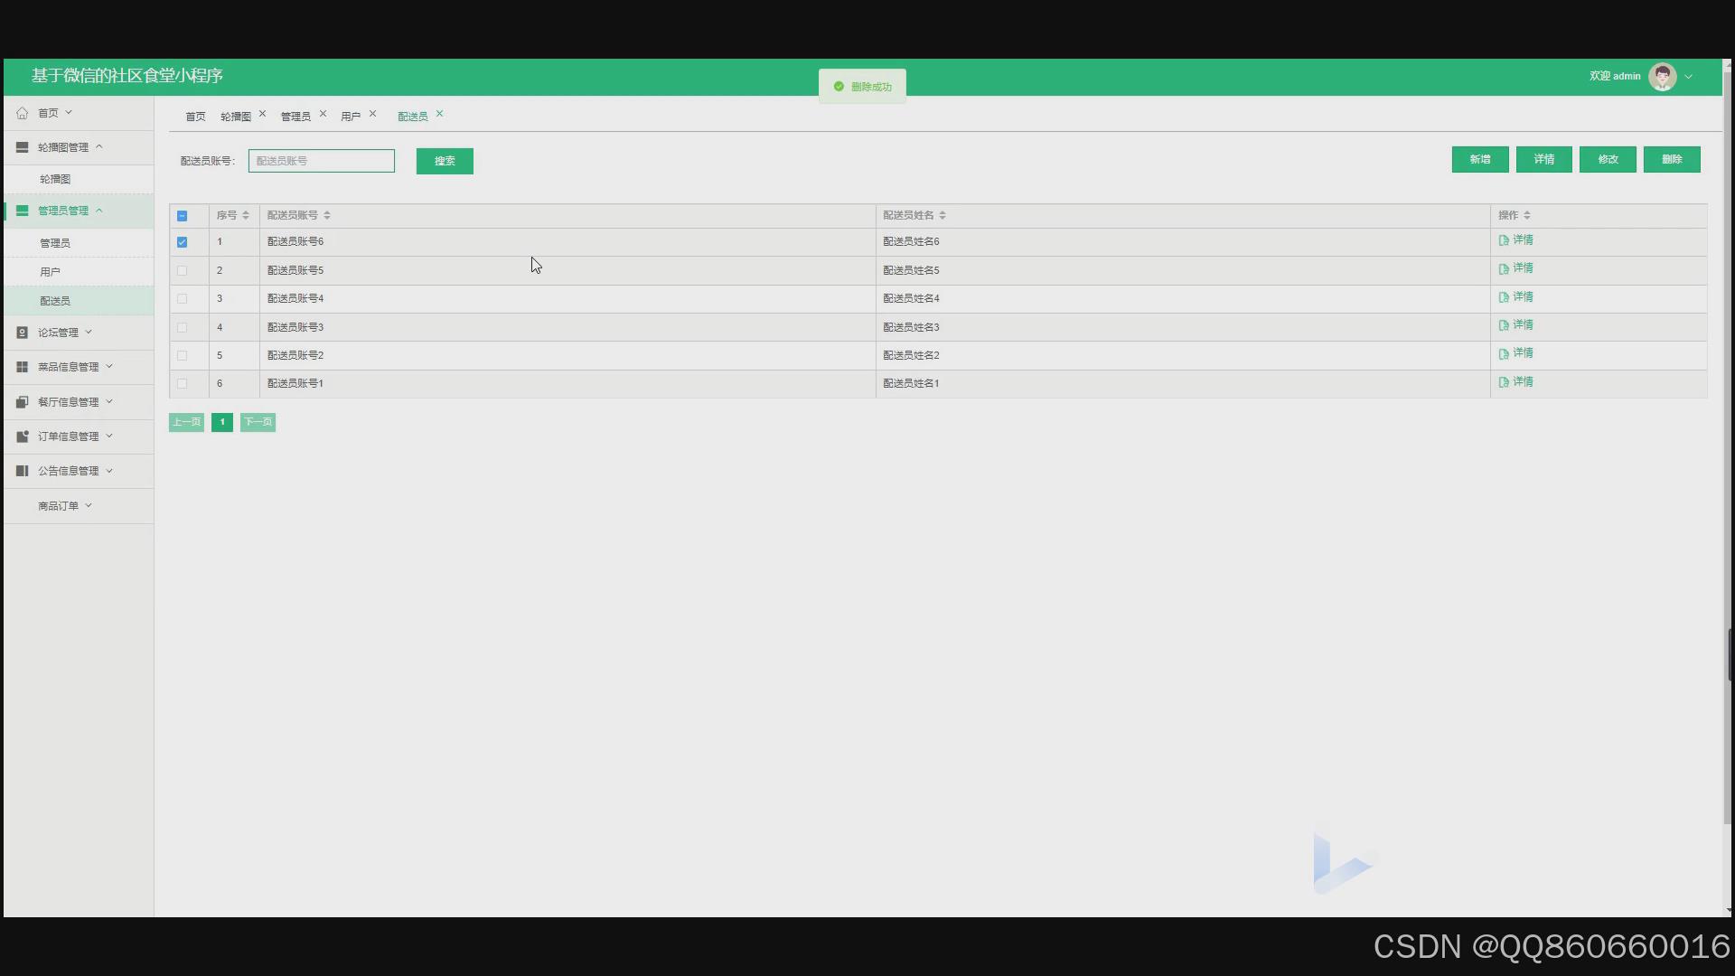Click the 新增 button

point(1479,160)
